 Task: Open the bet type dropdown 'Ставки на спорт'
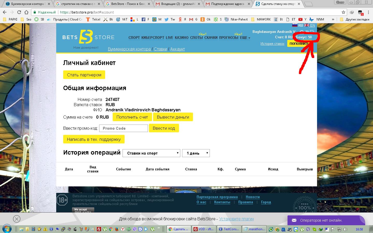click(151, 153)
